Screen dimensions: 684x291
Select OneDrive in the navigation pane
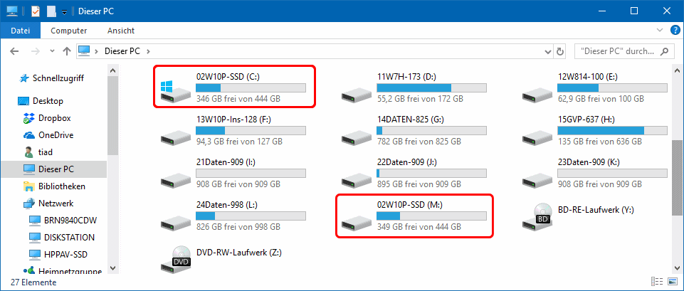coord(56,135)
